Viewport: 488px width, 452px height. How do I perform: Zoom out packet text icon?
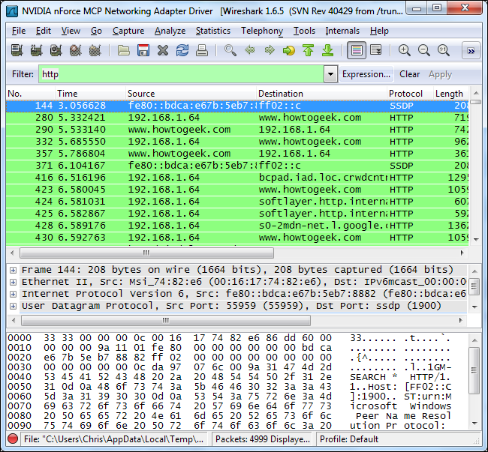(x=424, y=50)
